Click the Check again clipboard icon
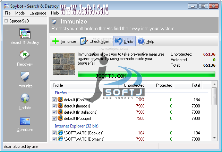The width and height of the screenshot is (222, 152). coord(84,41)
